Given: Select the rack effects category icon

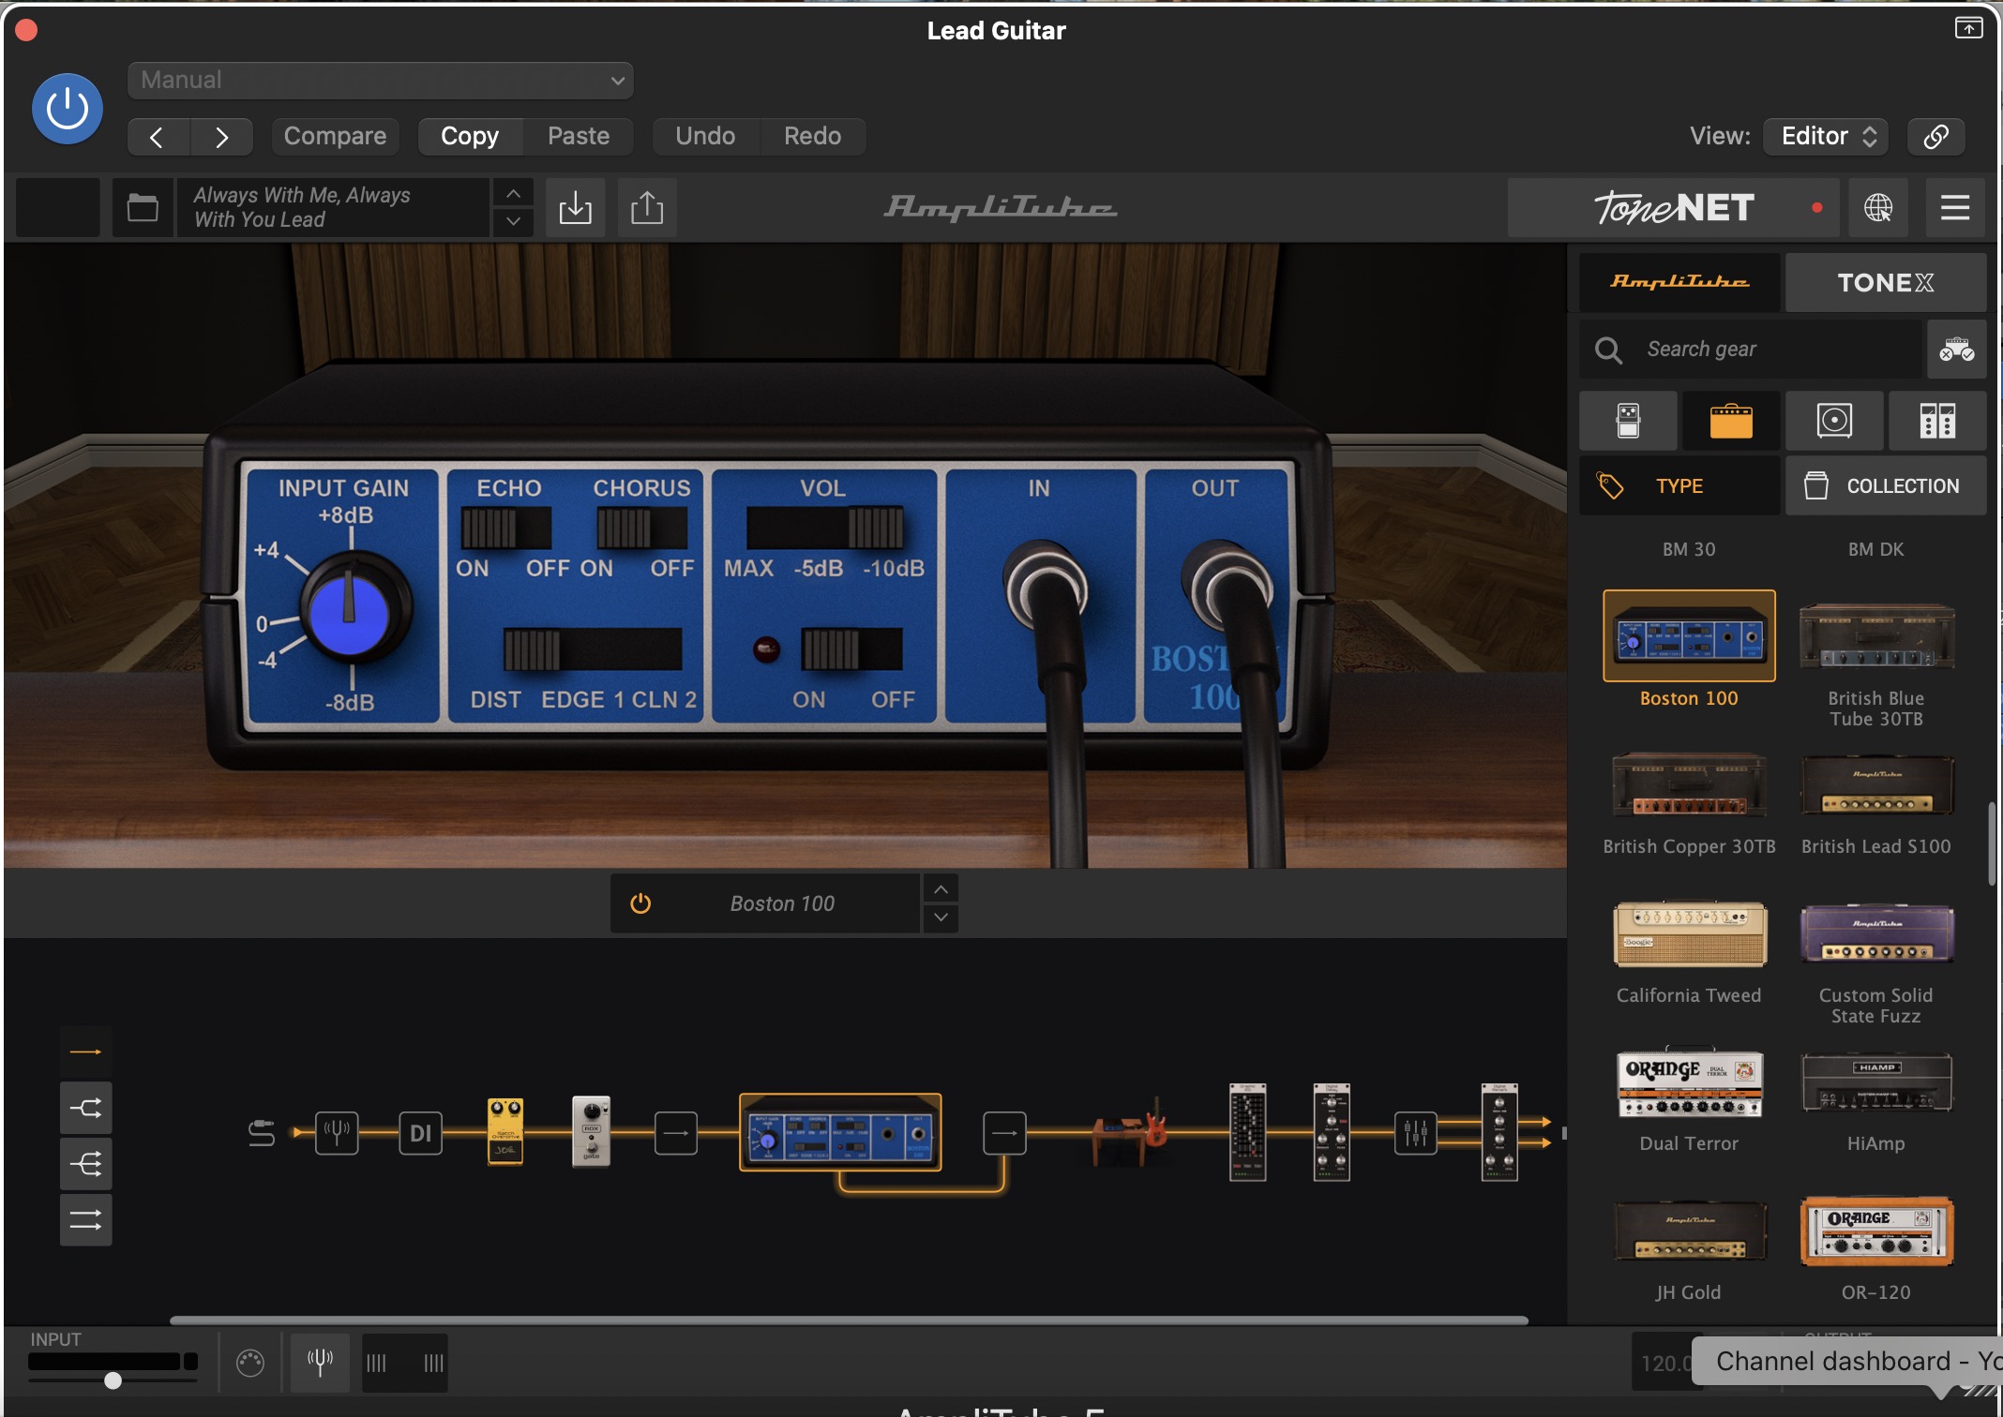Looking at the screenshot, I should (1937, 421).
